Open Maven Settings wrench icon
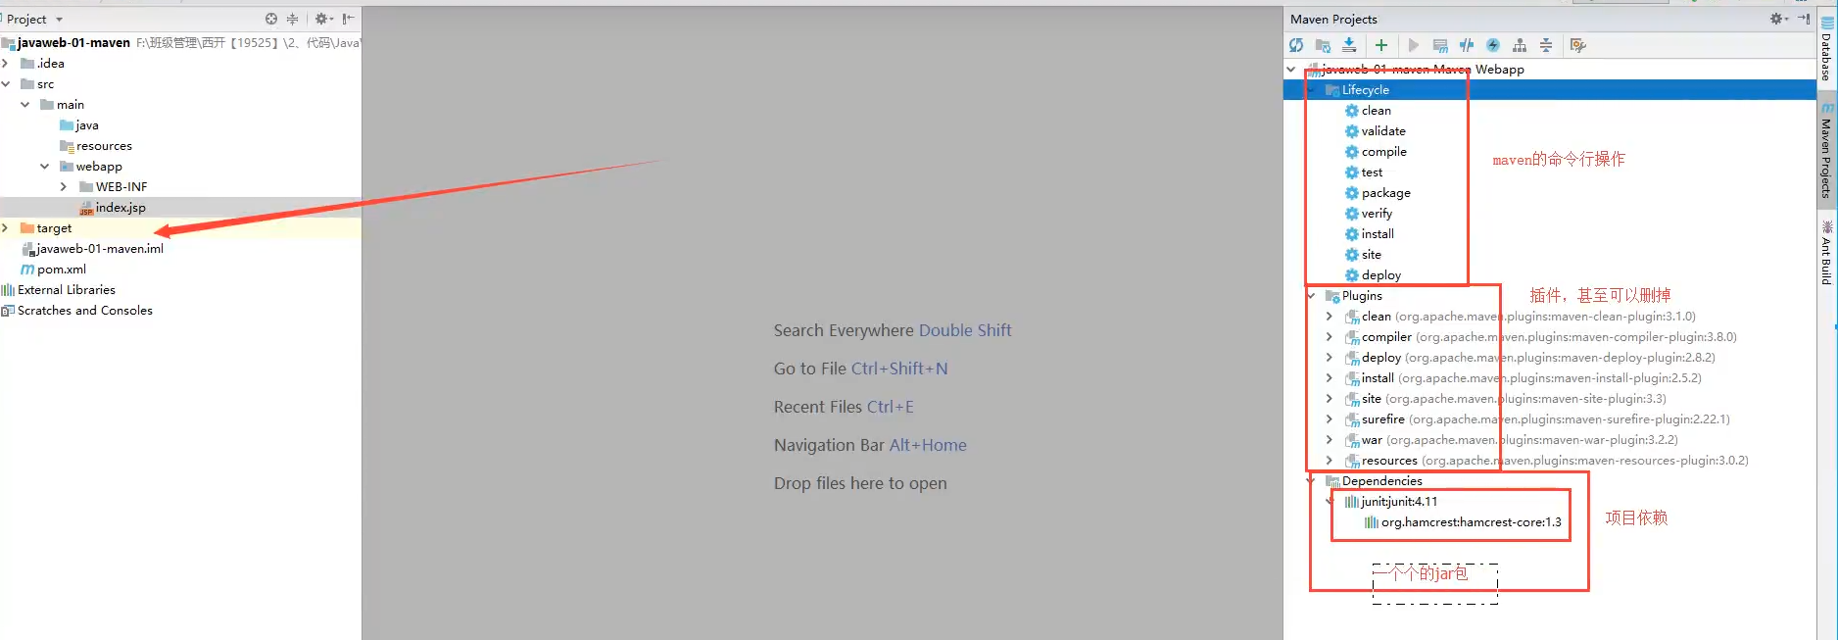This screenshot has height=640, width=1838. tap(1577, 45)
